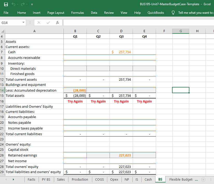Switch to the Flexible Budget sheet tab
This screenshot has width=214, height=184.
(181, 180)
